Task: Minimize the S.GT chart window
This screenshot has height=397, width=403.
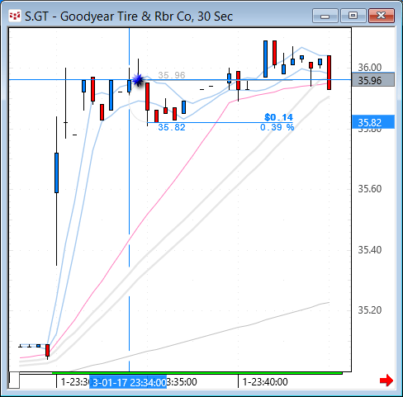Action: [x=325, y=16]
